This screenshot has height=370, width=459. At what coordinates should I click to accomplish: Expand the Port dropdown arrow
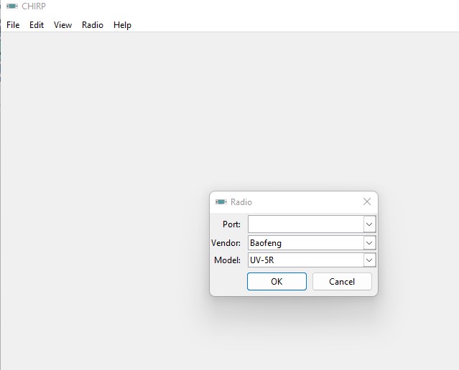pos(369,224)
